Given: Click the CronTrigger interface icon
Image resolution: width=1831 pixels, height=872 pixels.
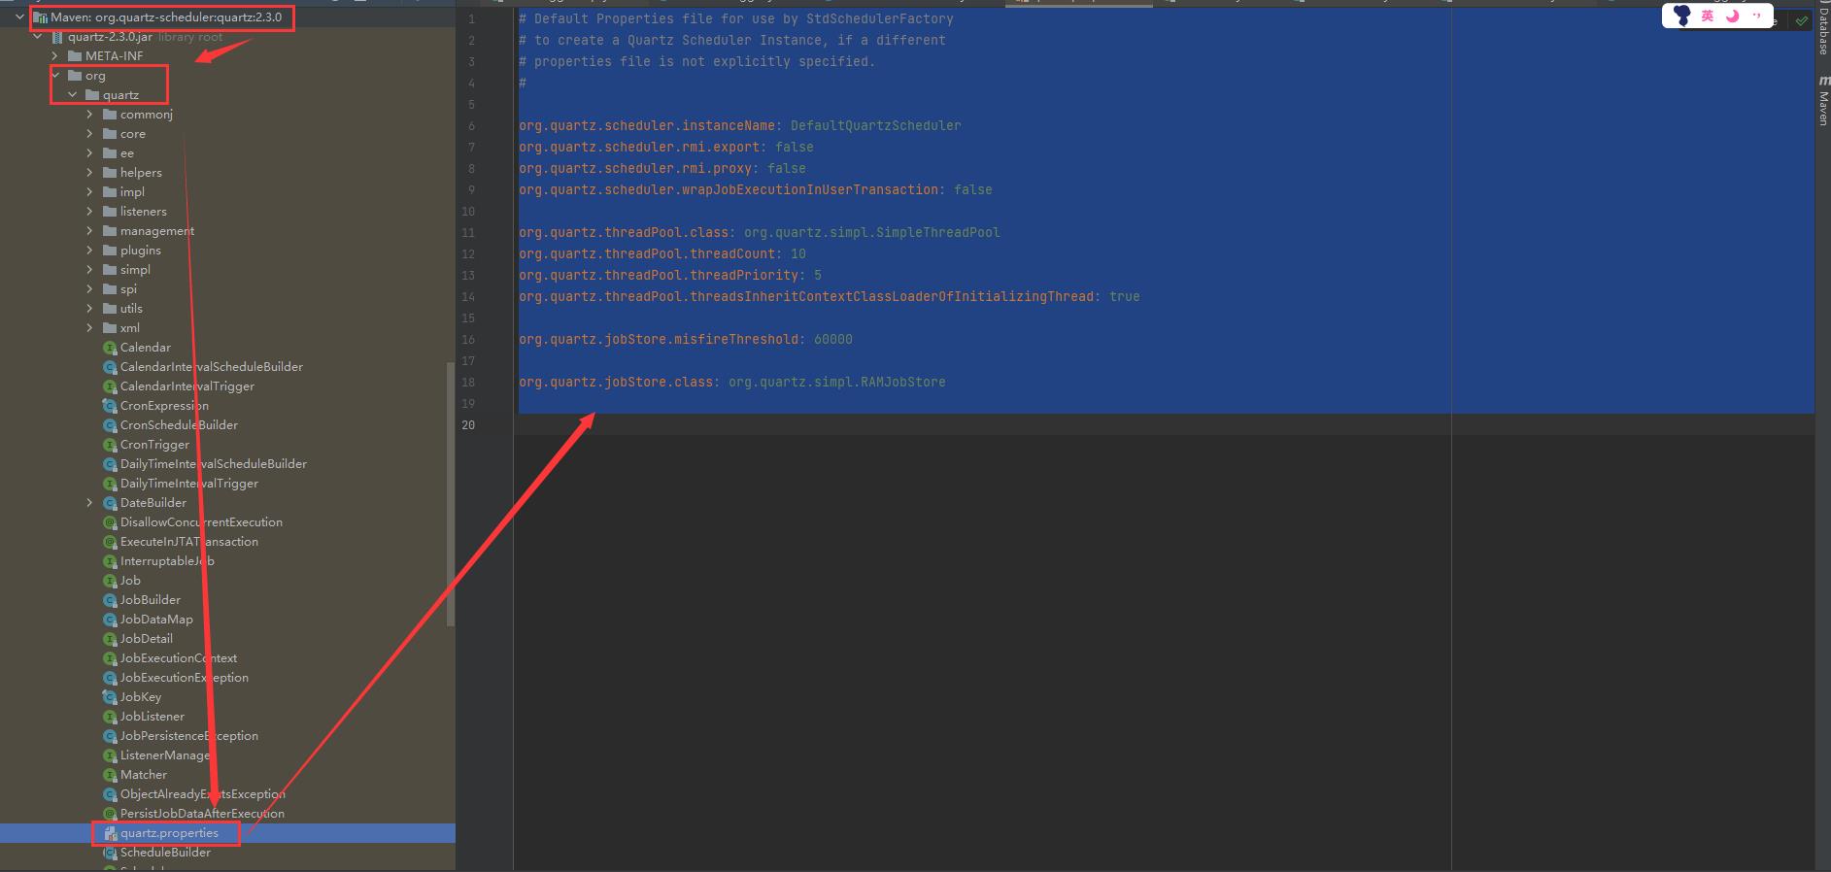Looking at the screenshot, I should tap(110, 444).
